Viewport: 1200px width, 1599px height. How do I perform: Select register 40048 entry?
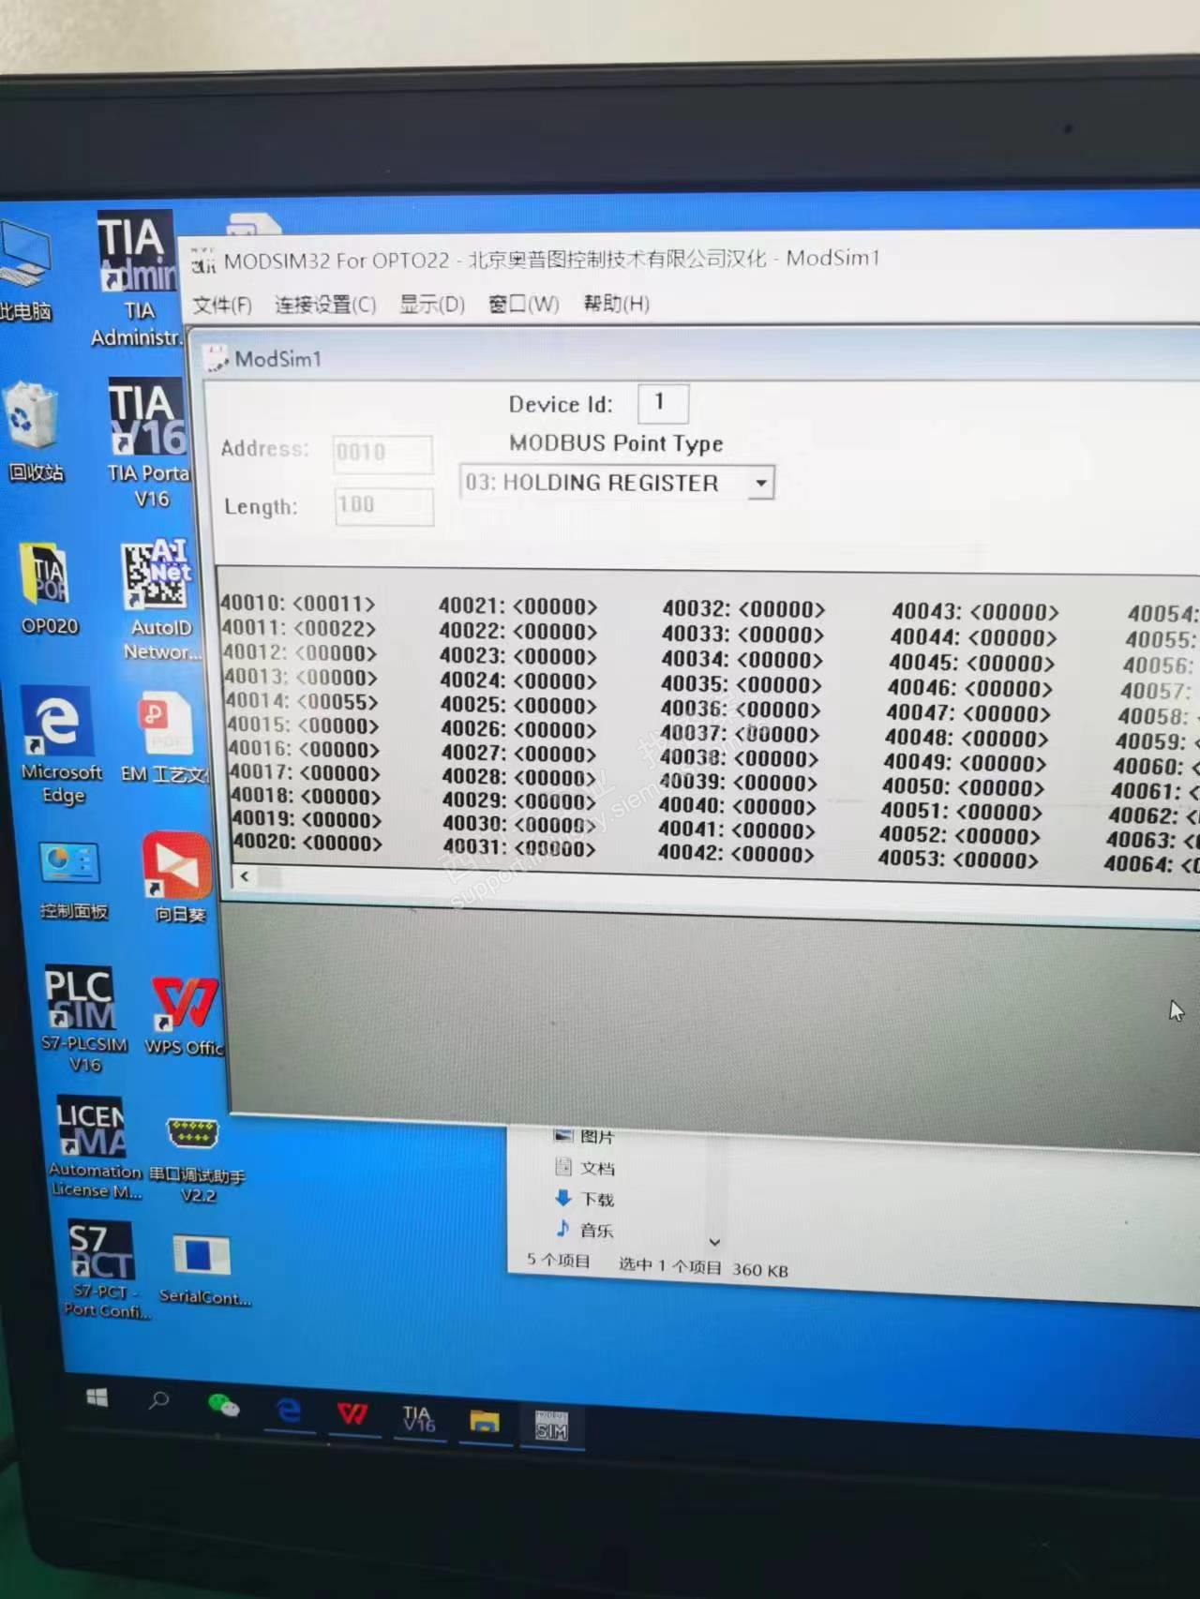coord(967,738)
